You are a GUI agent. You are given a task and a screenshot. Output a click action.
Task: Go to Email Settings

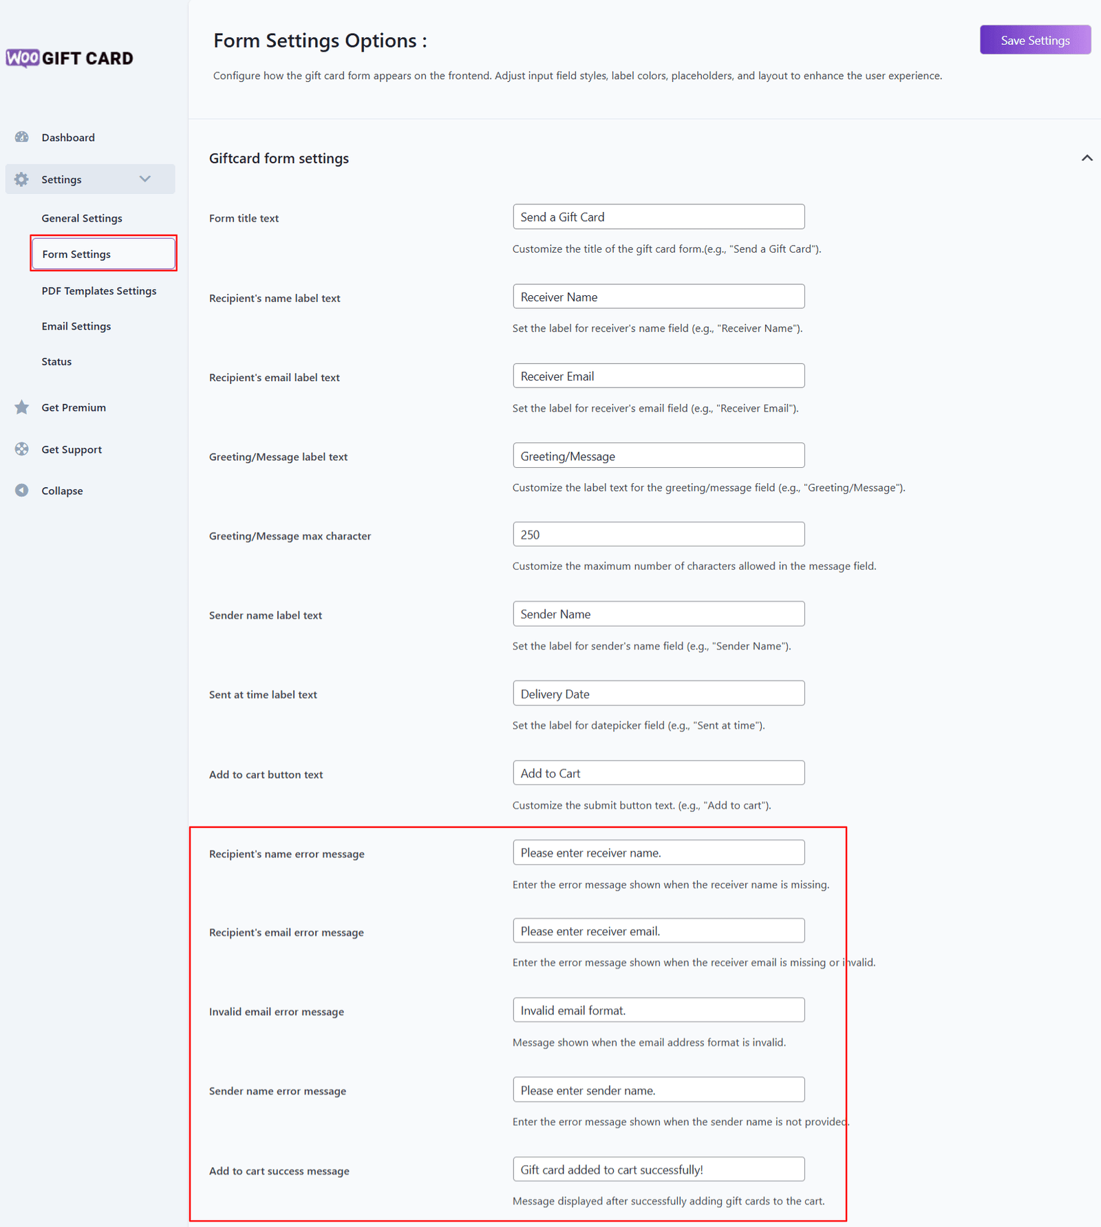coord(76,326)
